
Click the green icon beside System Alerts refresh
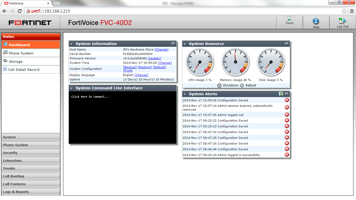(x=281, y=94)
